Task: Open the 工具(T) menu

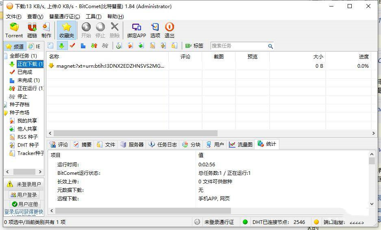Action: 94,17
